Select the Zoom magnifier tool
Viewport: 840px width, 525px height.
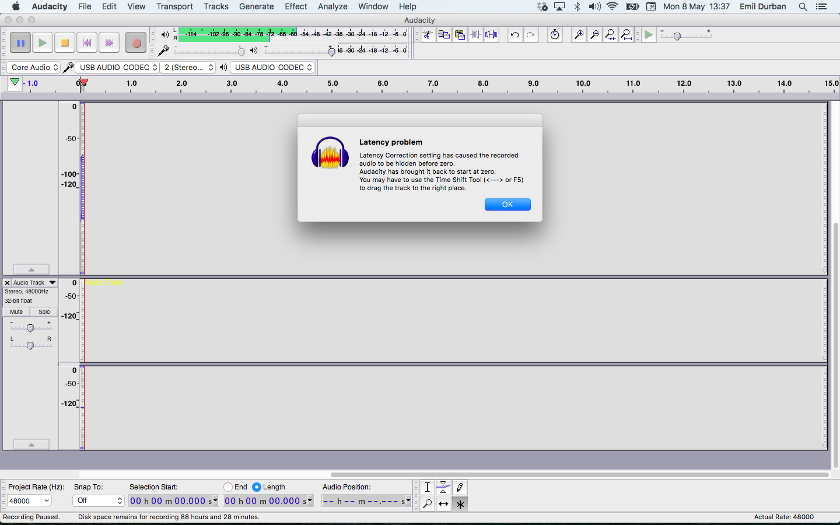tap(428, 503)
